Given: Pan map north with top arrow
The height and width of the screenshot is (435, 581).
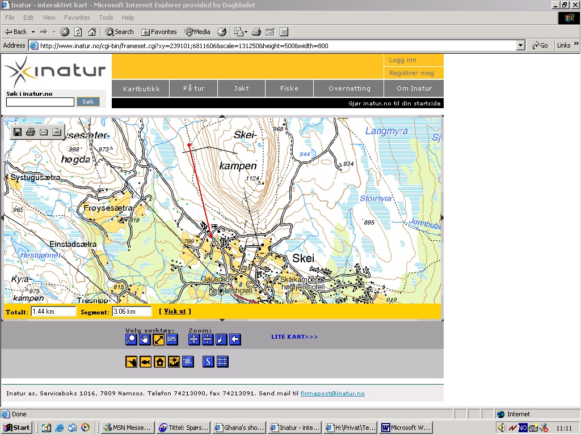Looking at the screenshot, I should point(222,117).
